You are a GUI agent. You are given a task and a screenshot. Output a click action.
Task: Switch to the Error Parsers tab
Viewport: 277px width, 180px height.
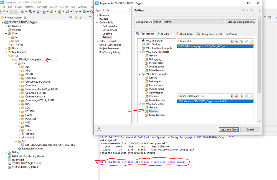(228, 34)
